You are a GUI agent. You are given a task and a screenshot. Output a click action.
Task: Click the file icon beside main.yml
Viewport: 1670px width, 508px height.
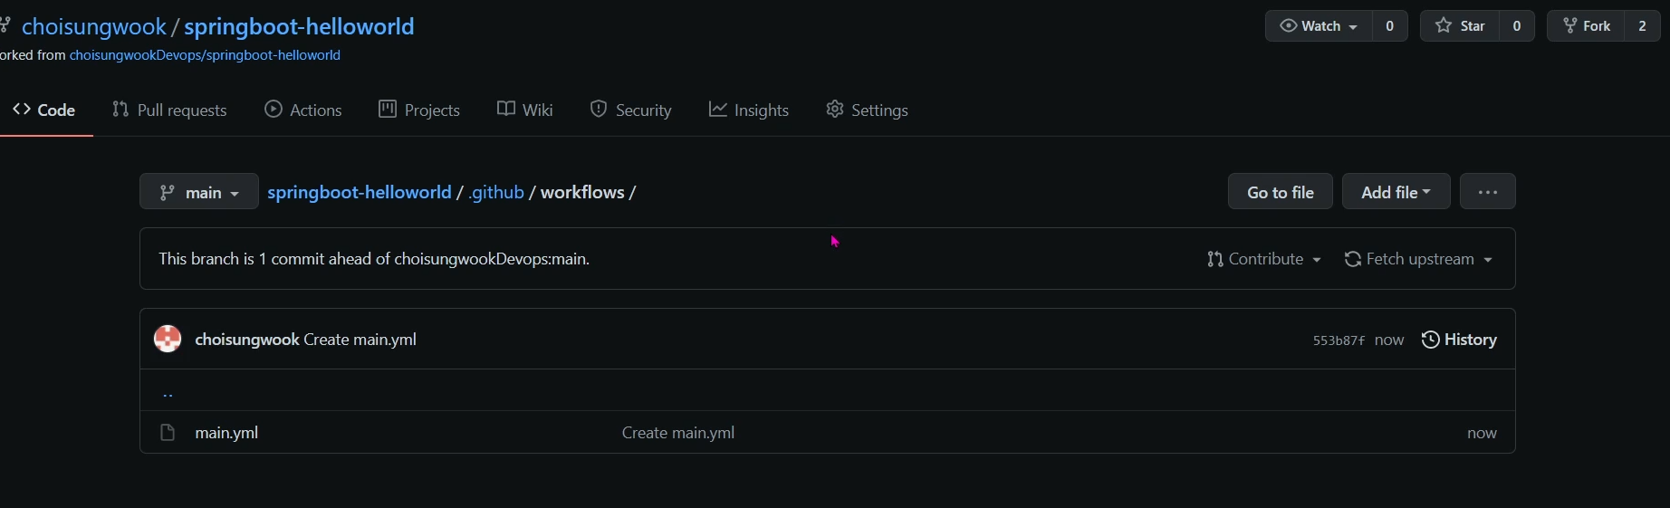click(x=168, y=433)
